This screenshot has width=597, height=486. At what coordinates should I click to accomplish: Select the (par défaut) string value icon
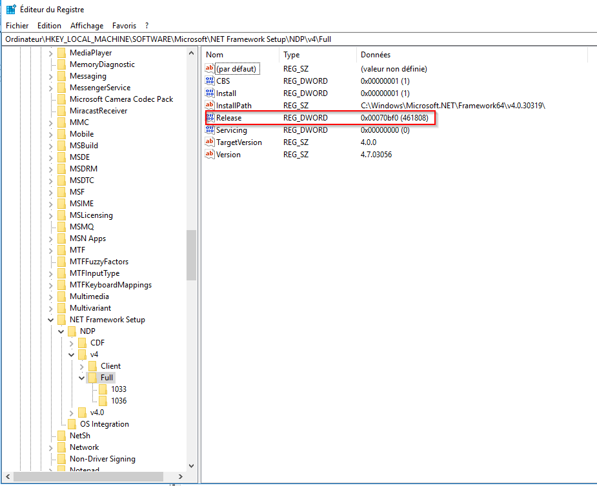coord(210,69)
